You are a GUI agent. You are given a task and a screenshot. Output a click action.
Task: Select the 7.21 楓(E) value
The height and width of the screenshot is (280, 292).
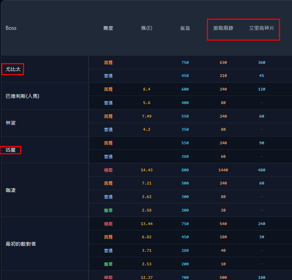click(146, 183)
